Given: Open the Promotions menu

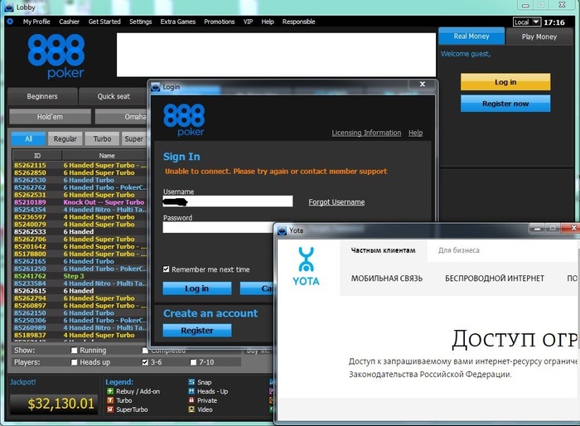Looking at the screenshot, I should pyautogui.click(x=220, y=22).
